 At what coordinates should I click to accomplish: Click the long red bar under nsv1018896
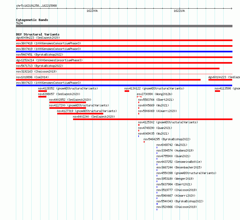click(x=108, y=80)
